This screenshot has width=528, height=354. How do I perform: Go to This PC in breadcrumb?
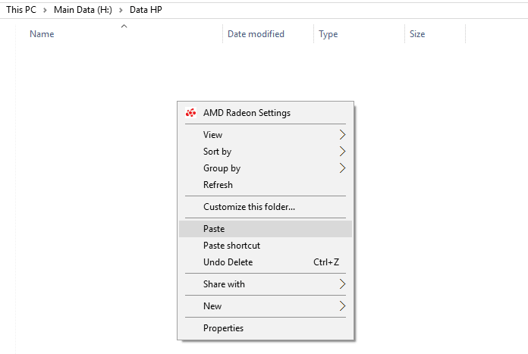point(21,10)
